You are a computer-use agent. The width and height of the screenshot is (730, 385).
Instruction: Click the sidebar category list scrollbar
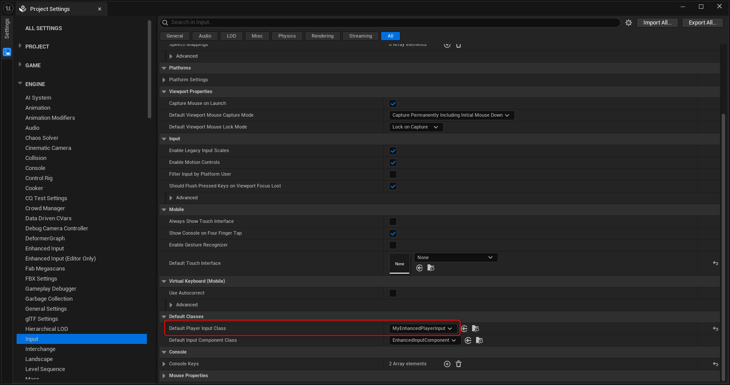click(149, 69)
